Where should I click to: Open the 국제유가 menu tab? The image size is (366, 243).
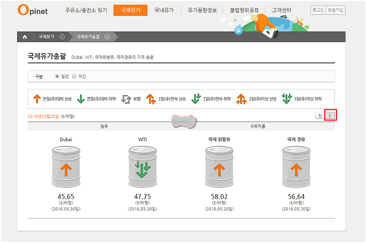[x=131, y=10]
